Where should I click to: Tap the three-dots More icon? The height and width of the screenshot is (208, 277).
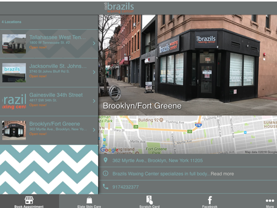[270, 200]
